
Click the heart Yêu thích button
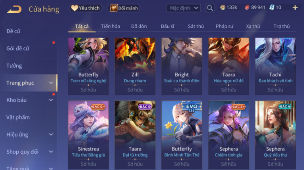tap(85, 8)
